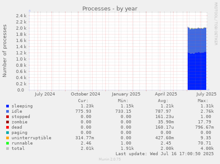
Task: Click the sleeping legend color swatch
Action: (8, 106)
